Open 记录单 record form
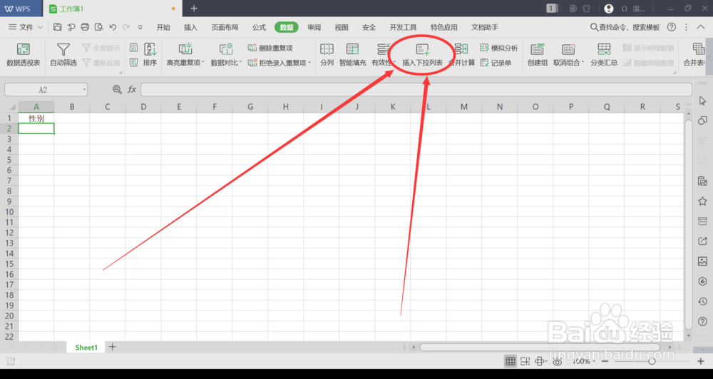The image size is (713, 379). pyautogui.click(x=496, y=63)
